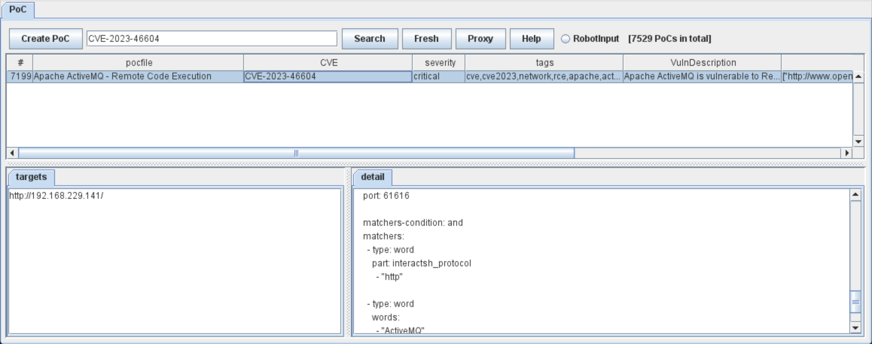Click the 'words:' line in detail
872x344 pixels.
386,317
